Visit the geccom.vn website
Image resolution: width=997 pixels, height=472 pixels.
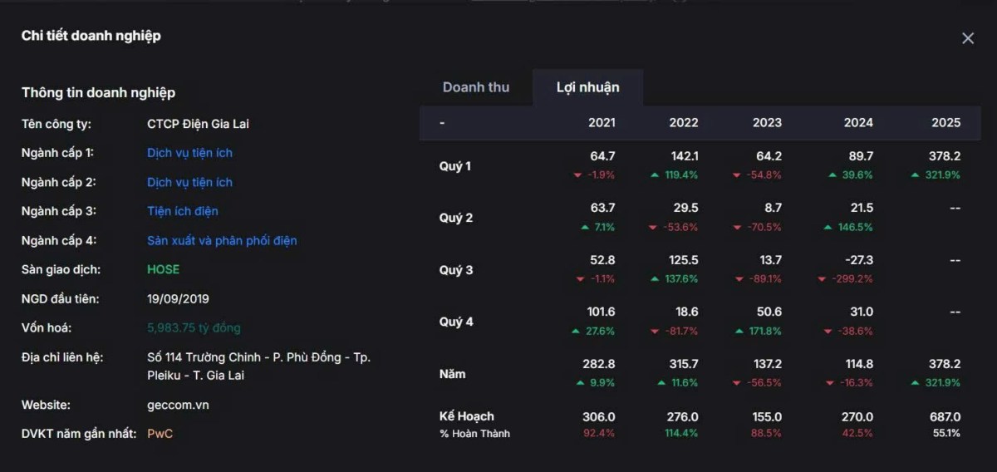(178, 405)
